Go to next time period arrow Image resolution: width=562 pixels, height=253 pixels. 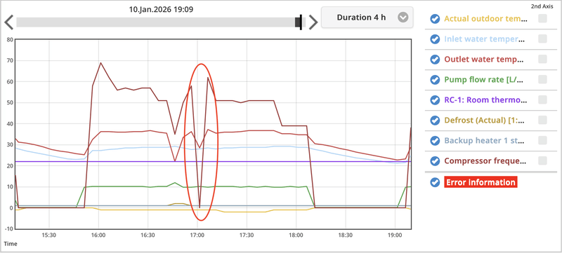point(313,22)
